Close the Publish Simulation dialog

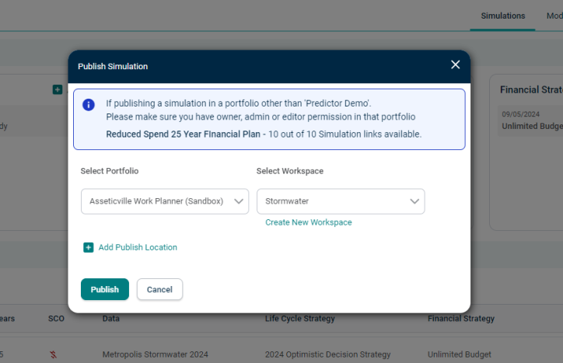point(455,65)
